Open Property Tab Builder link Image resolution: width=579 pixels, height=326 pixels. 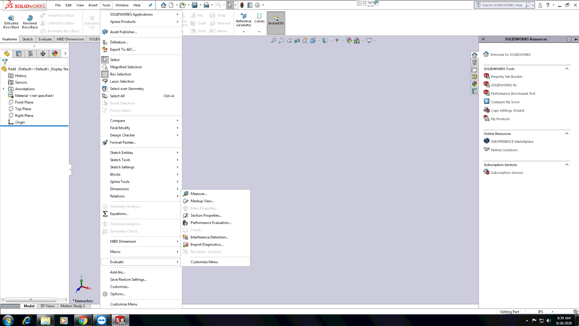(506, 77)
